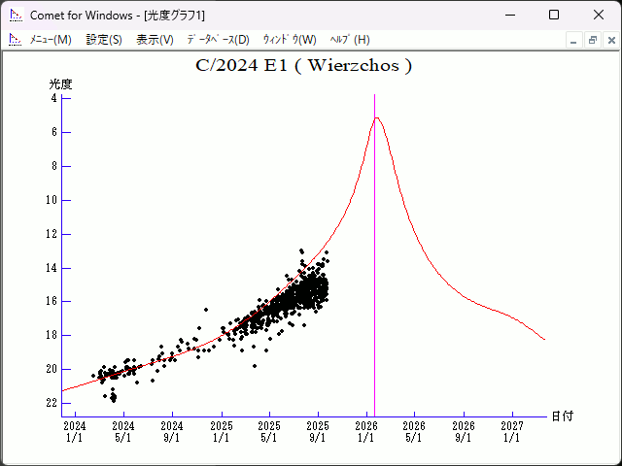This screenshot has width=622, height=466.
Task: Click the 2027 1/1 date axis tick label
Action: click(x=511, y=431)
